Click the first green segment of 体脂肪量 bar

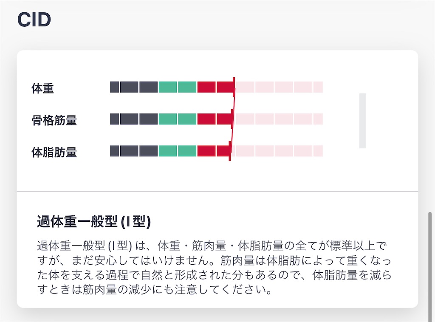(x=168, y=151)
